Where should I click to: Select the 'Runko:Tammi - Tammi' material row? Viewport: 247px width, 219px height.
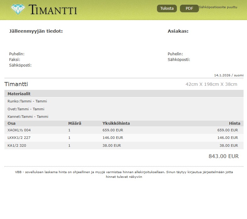pos(27,101)
